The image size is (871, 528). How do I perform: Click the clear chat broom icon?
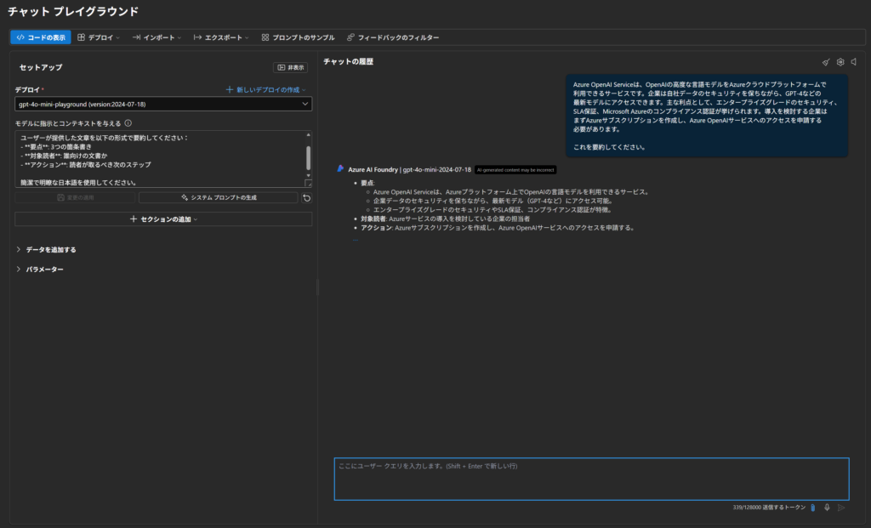[x=825, y=62]
